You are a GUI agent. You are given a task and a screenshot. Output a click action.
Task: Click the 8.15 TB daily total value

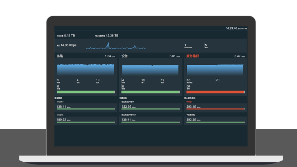click(69, 35)
